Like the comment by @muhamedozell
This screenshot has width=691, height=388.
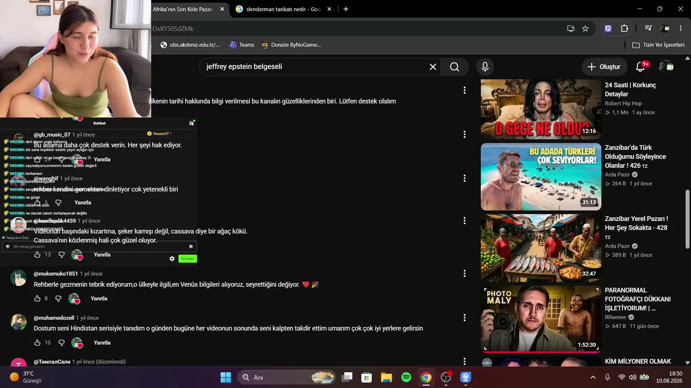tap(37, 343)
